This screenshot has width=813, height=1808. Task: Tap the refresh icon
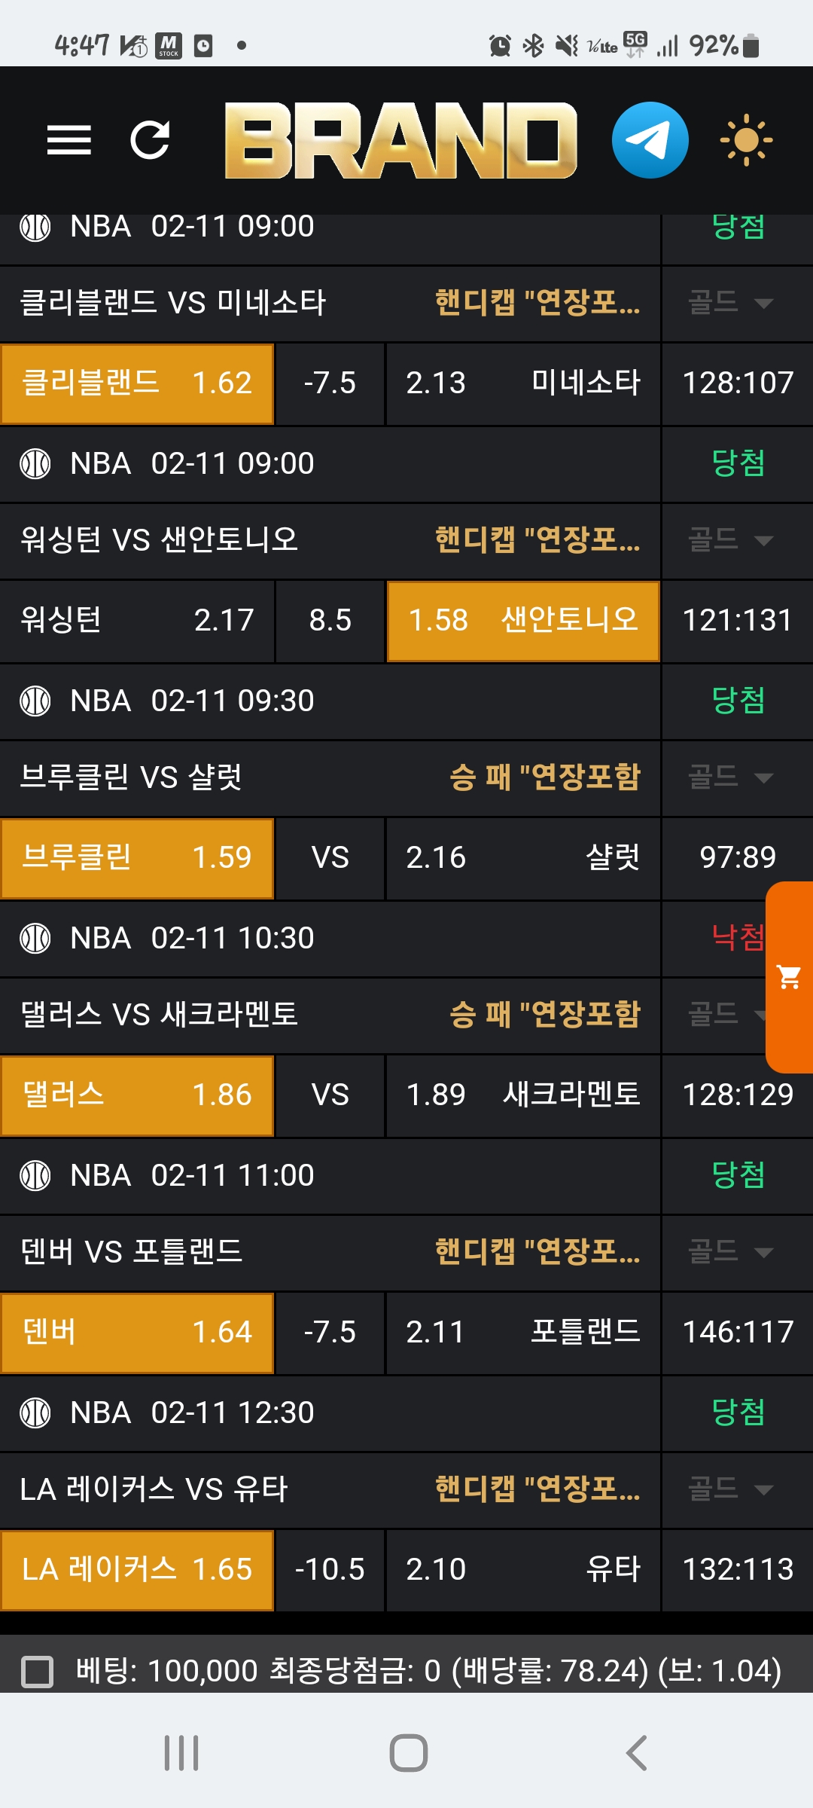[x=150, y=140]
